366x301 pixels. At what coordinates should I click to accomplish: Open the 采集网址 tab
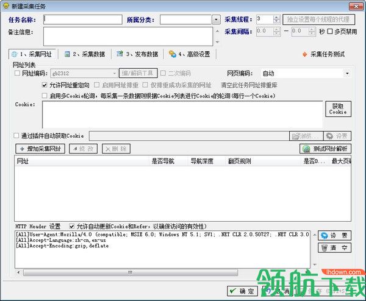click(x=32, y=54)
